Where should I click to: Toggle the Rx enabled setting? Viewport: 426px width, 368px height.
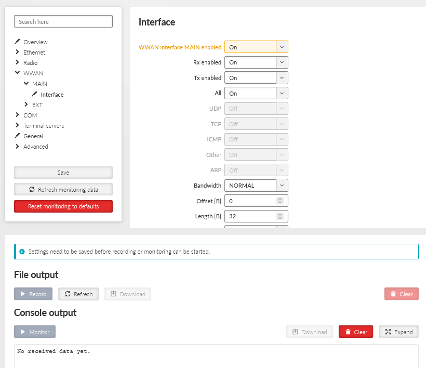tap(256, 62)
